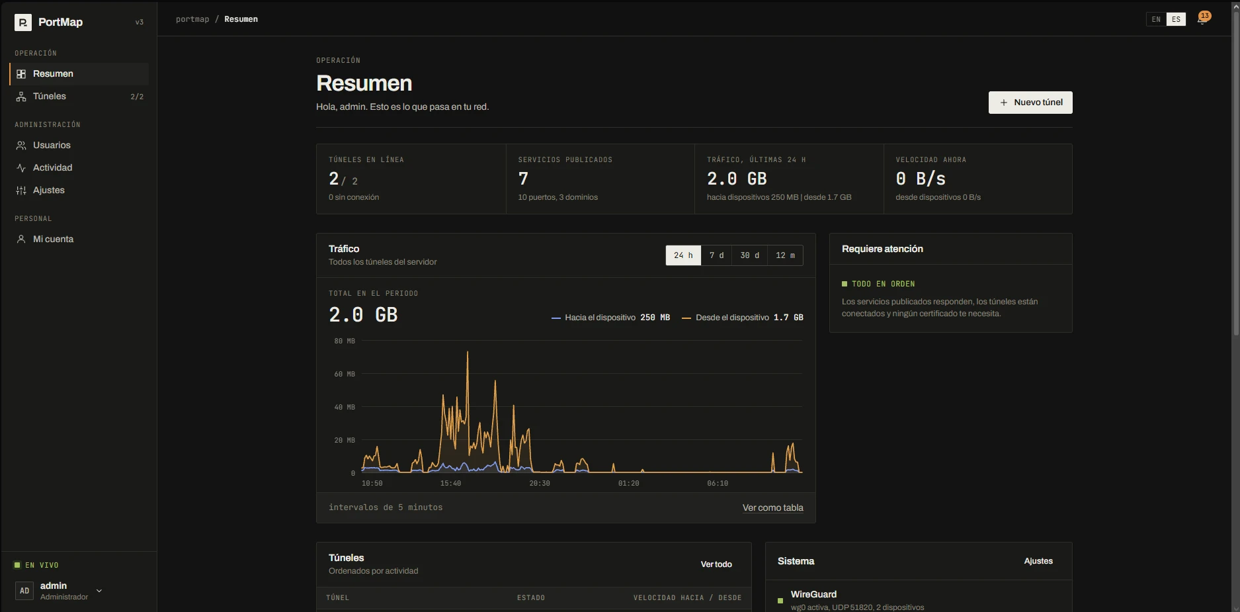Expand the admin account chevron
The height and width of the screenshot is (612, 1240).
click(99, 591)
